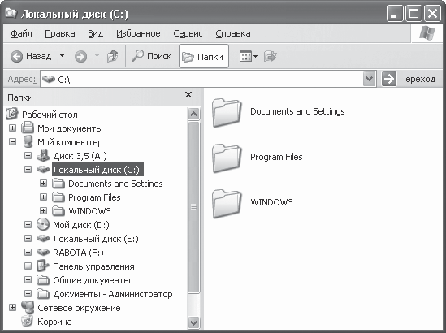Select large Program Files folder icon
446x333 pixels.
(227, 158)
